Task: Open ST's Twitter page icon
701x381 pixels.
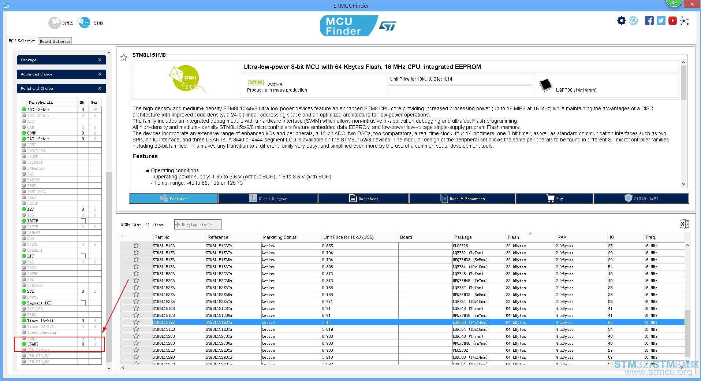Action: tap(661, 21)
